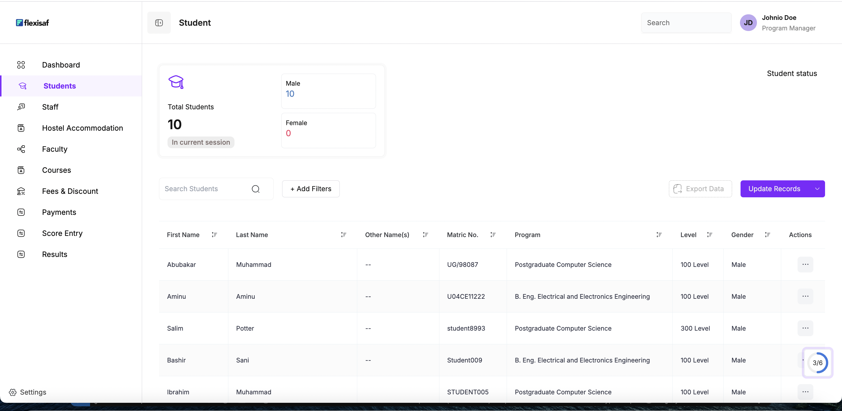Open the Dashboard menu item
Screen dimensions: 842x411
point(71,65)
